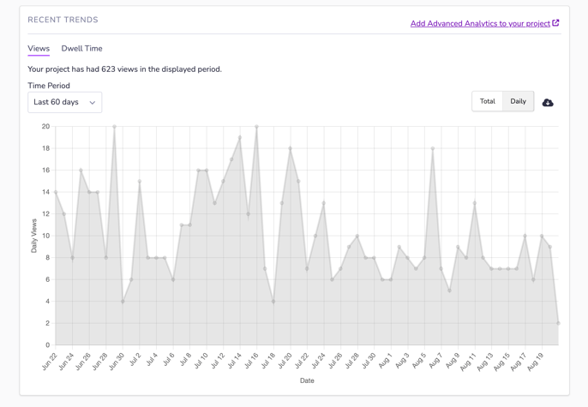The width and height of the screenshot is (588, 407).
Task: Select the Jul 20 peak data point at 18
Action: [x=291, y=148]
